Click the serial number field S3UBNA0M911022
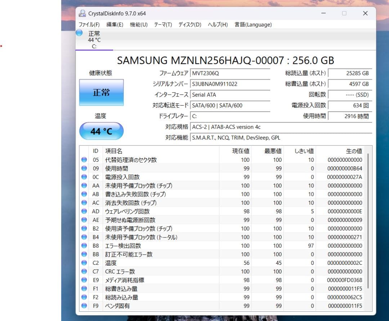The image size is (389, 321). 230,84
